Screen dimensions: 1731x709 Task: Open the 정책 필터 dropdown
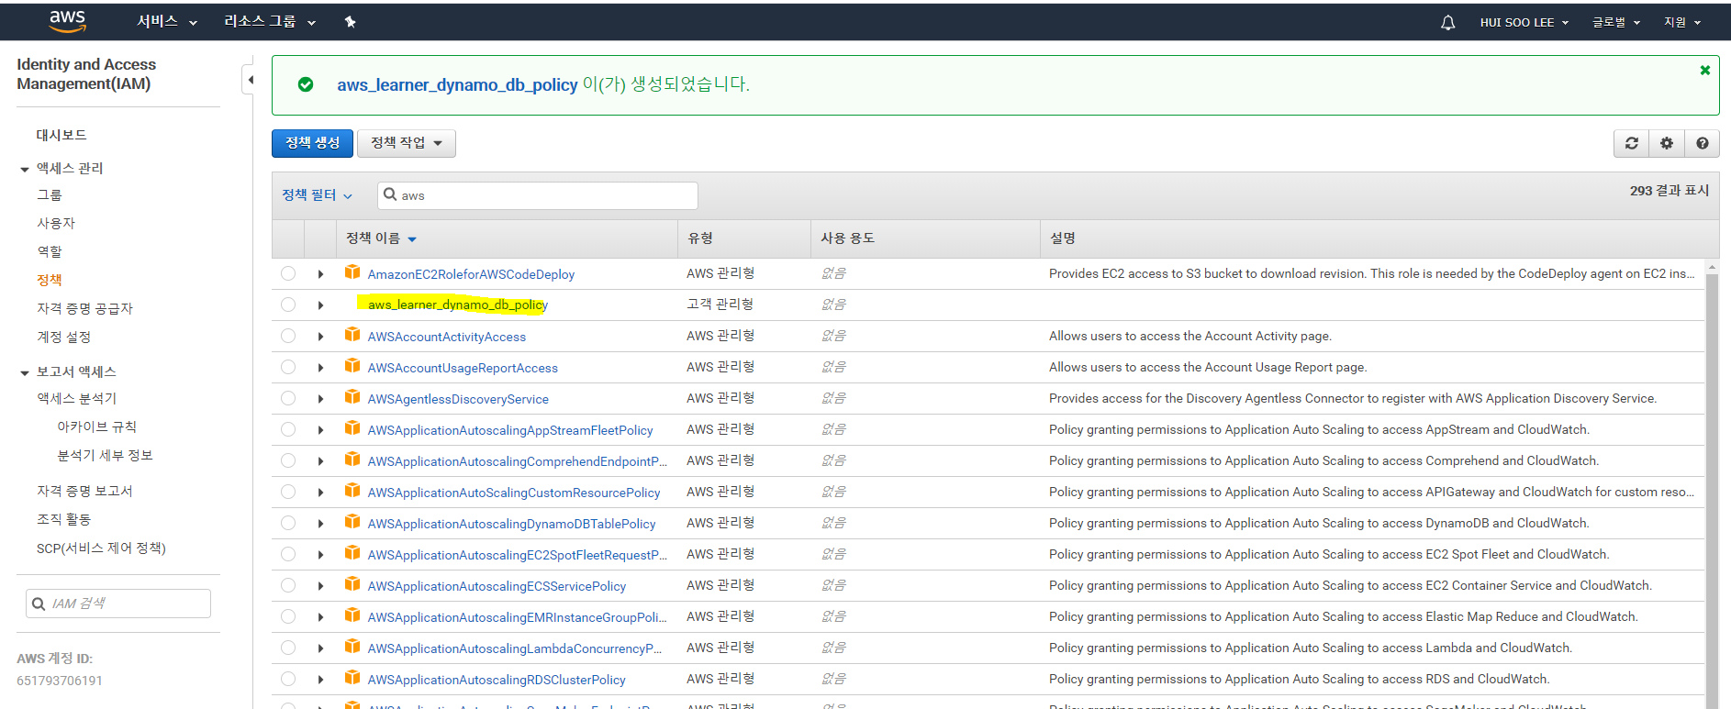317,195
